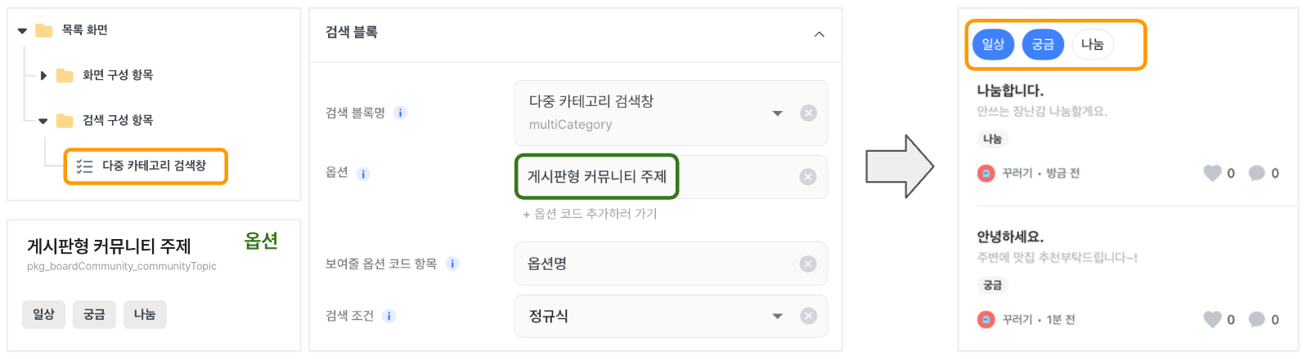The height and width of the screenshot is (359, 1307).
Task: Clear the 정규식 search condition
Action: tap(808, 316)
